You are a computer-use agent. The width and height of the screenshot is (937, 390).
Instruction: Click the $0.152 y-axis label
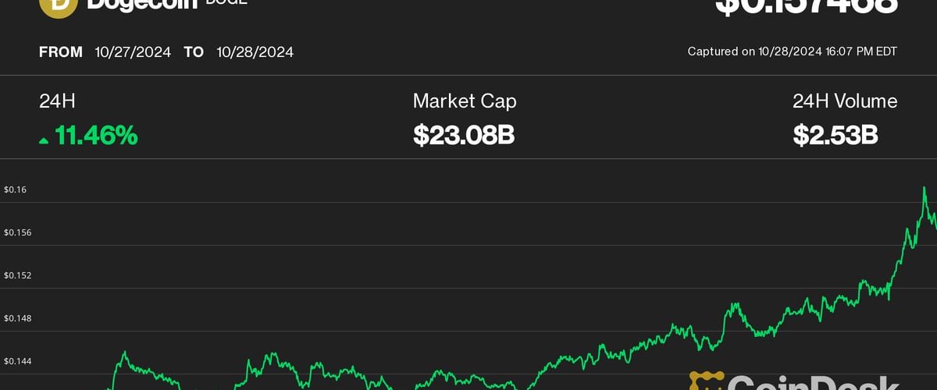click(18, 275)
